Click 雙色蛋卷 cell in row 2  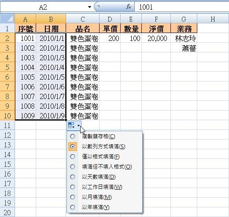pyautogui.click(x=83, y=38)
